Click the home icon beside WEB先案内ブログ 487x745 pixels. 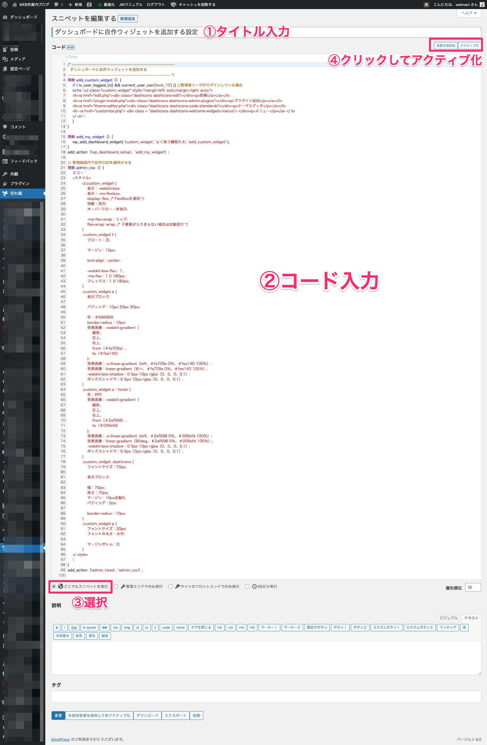14,5
